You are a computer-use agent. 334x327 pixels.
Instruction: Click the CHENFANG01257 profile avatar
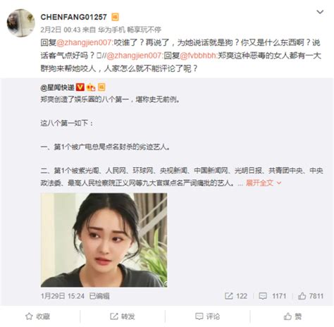[20, 23]
